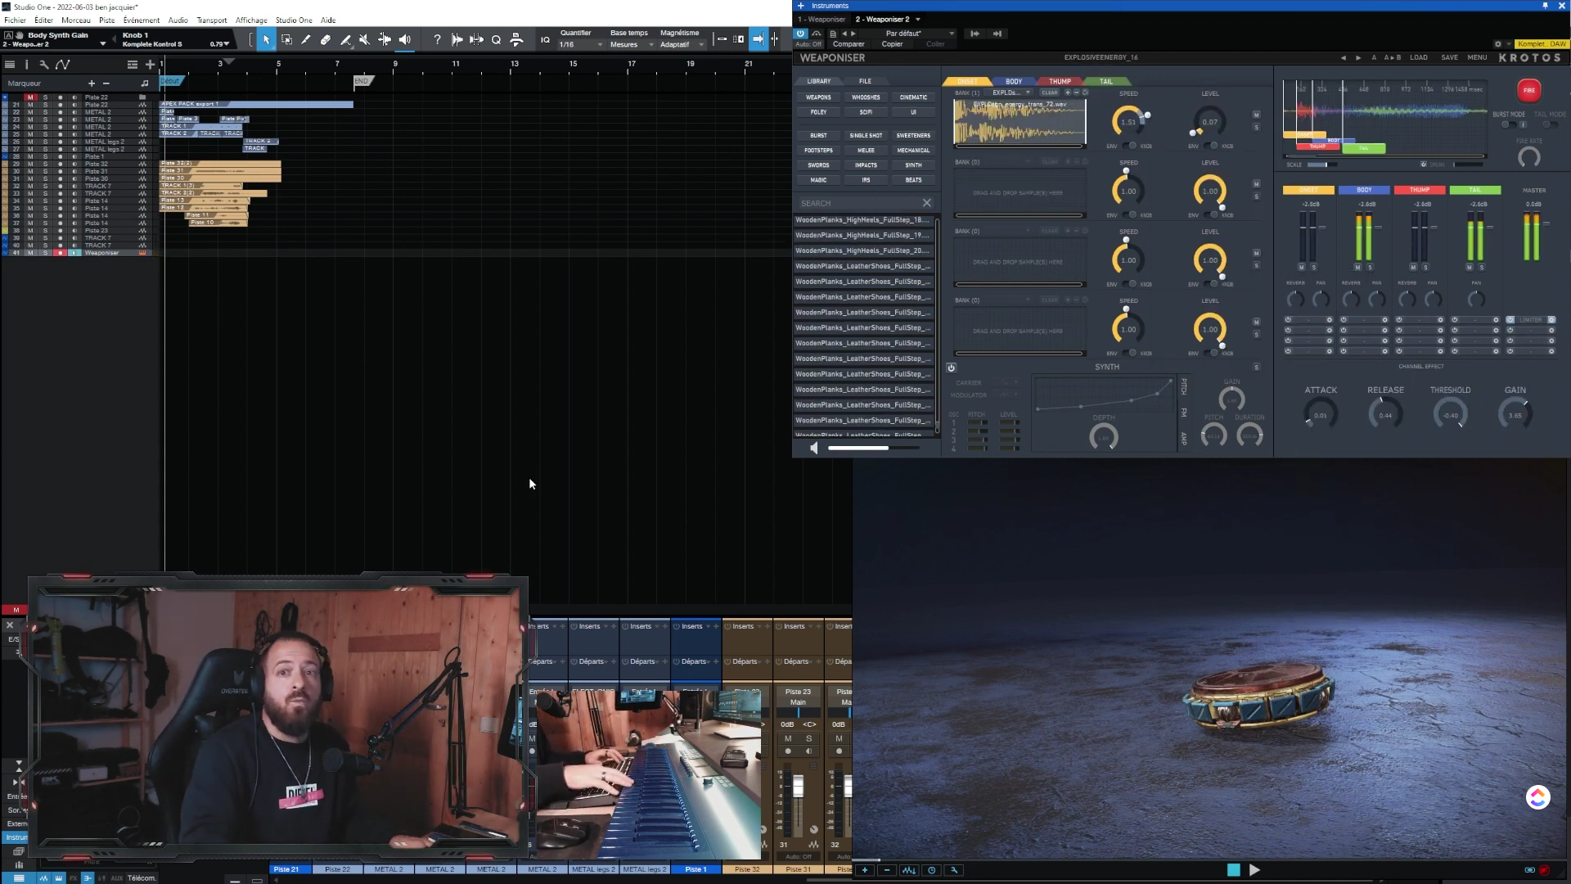Select the Zoom magnifier tool
This screenshot has width=1571, height=884.
[496, 39]
